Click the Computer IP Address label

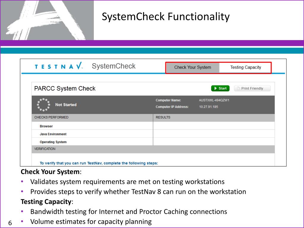172,107
